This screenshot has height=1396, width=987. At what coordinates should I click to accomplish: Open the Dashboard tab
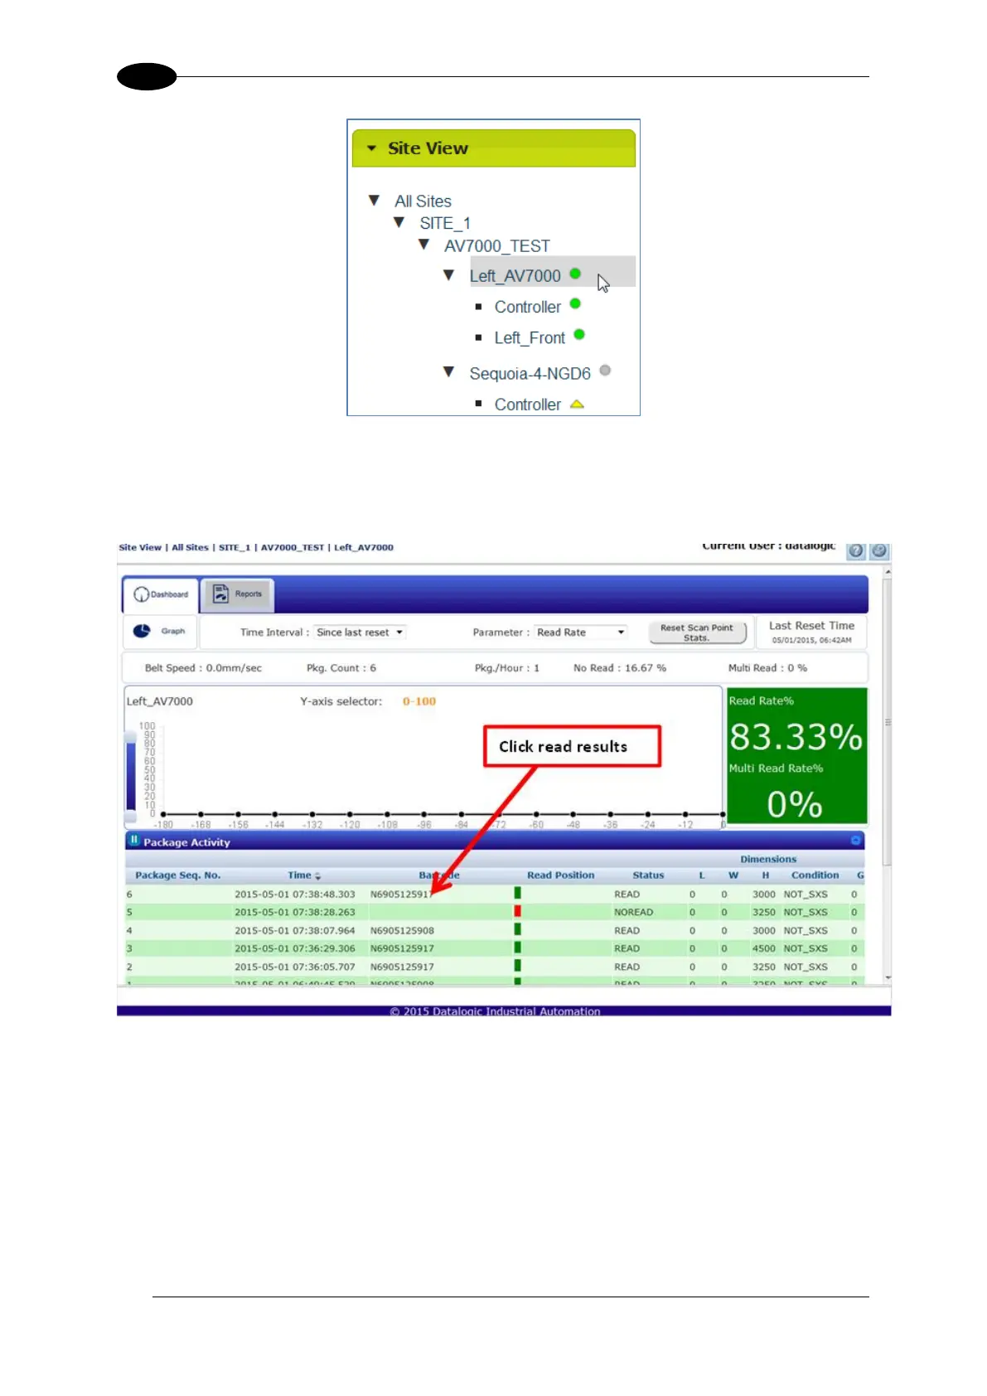point(161,594)
